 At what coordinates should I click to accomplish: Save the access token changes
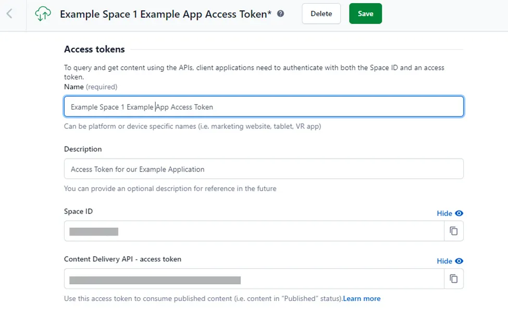coord(365,14)
